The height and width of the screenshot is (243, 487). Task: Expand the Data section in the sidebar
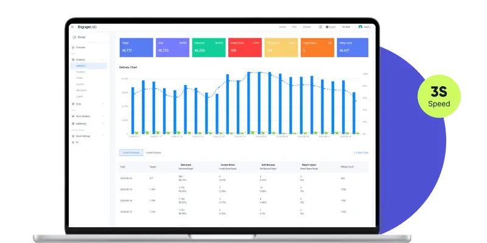[103, 104]
